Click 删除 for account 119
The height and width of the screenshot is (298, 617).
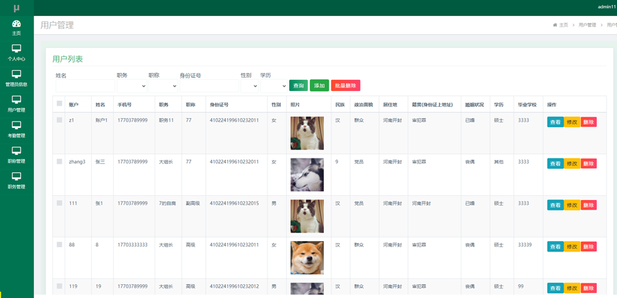click(x=589, y=288)
